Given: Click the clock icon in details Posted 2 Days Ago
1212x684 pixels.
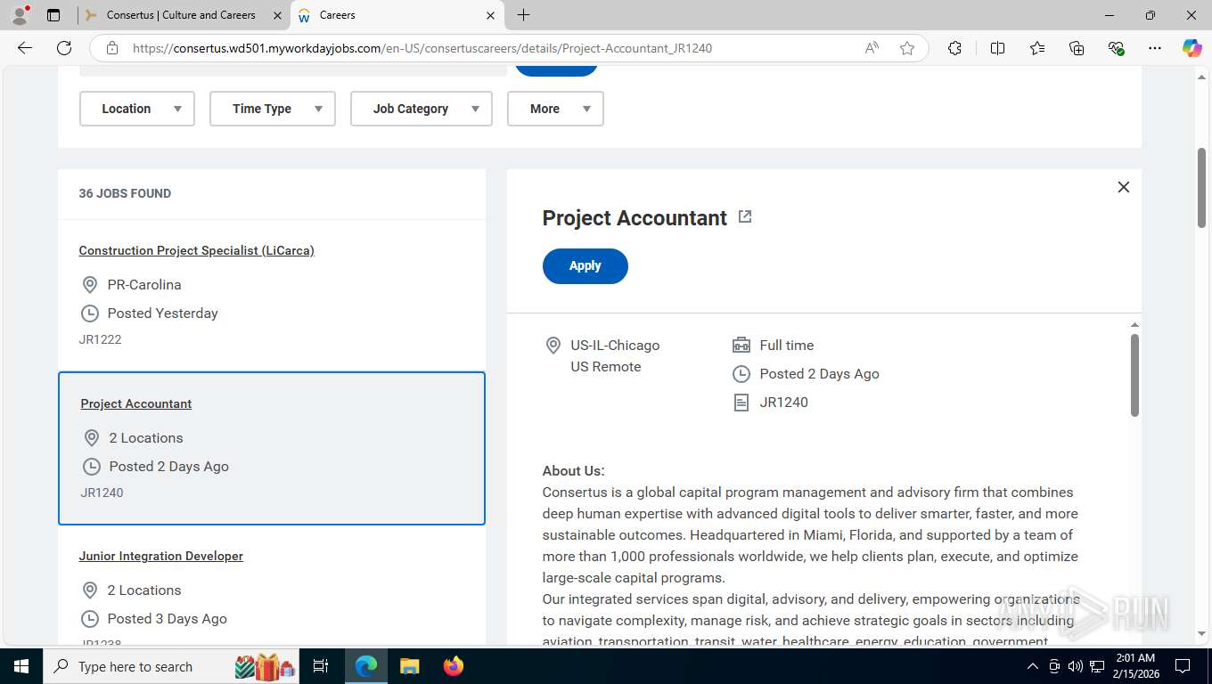Looking at the screenshot, I should pos(741,374).
